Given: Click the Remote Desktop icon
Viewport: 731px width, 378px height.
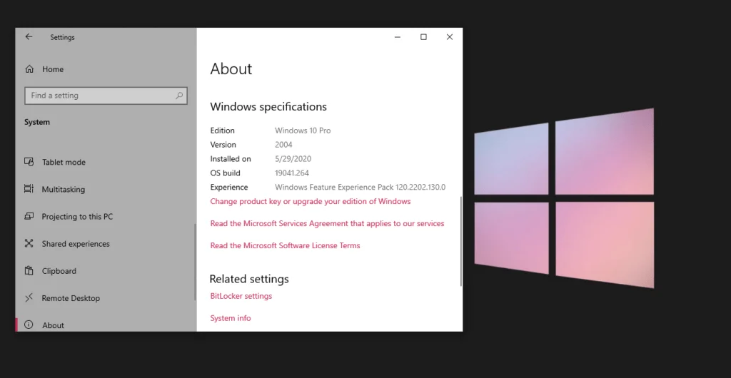Looking at the screenshot, I should (x=29, y=297).
